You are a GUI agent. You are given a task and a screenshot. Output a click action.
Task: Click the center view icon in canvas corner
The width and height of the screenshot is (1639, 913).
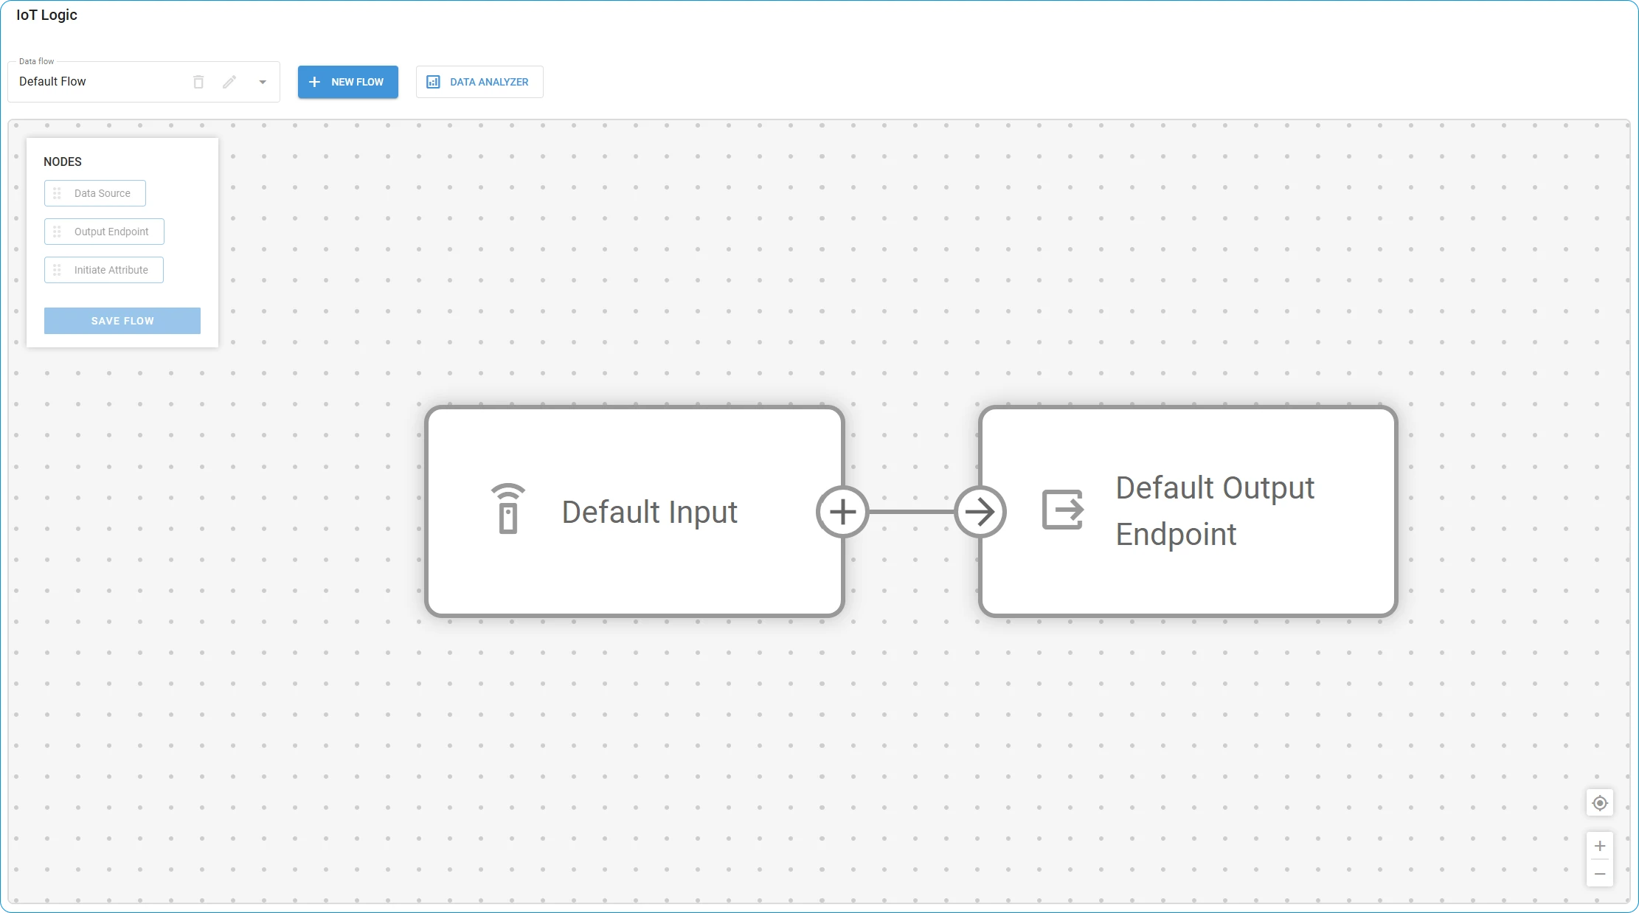tap(1598, 802)
